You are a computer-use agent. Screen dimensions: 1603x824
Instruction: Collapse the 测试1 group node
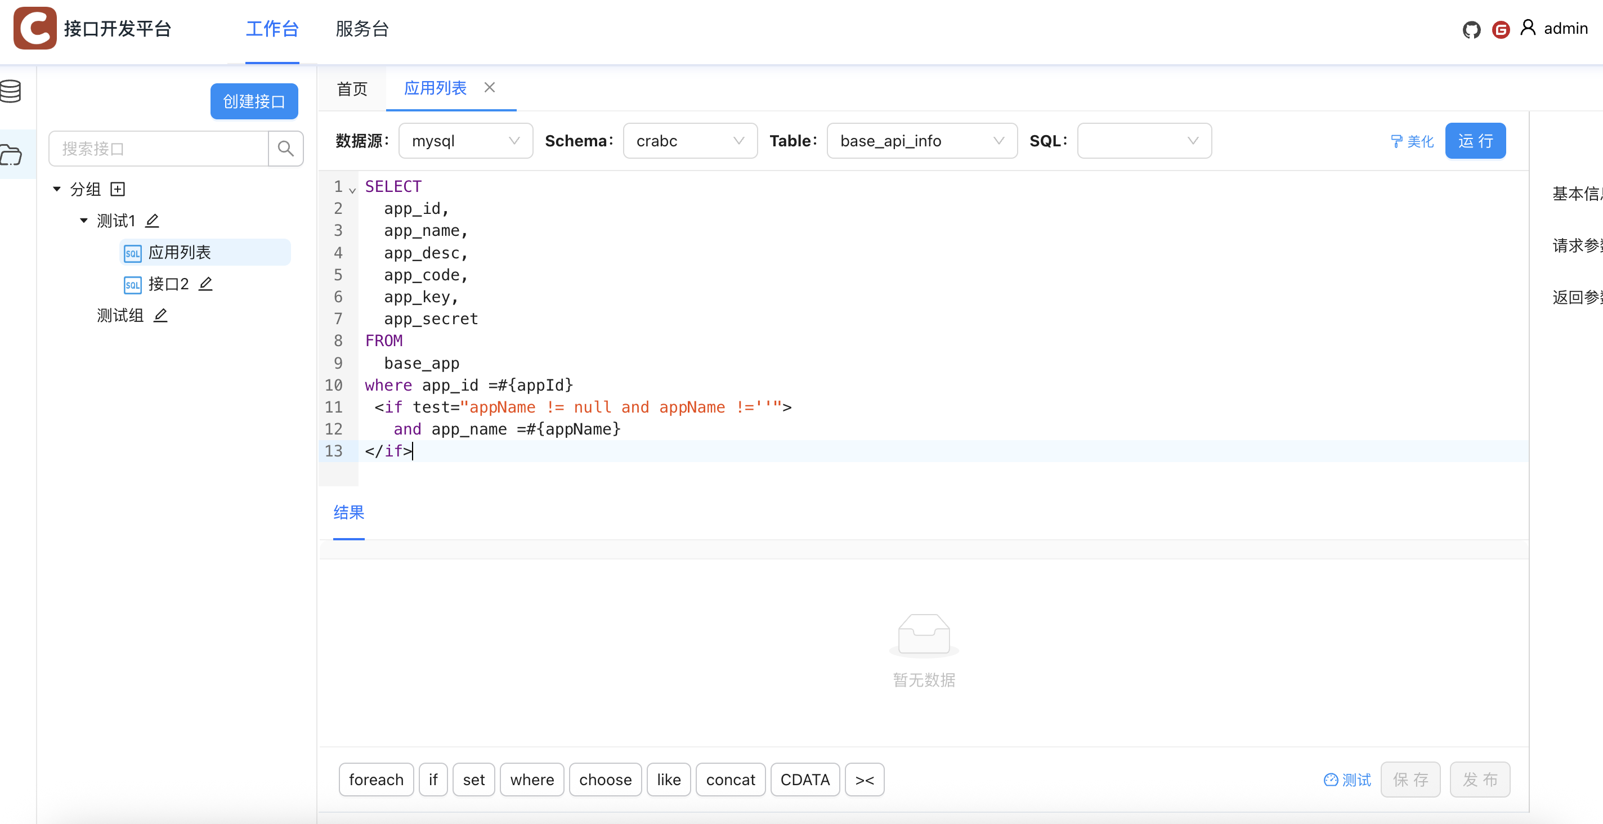pyautogui.click(x=84, y=220)
